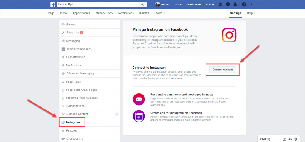Click the exit icon beside Branded Content
The image size is (305, 142).
tap(116, 114)
